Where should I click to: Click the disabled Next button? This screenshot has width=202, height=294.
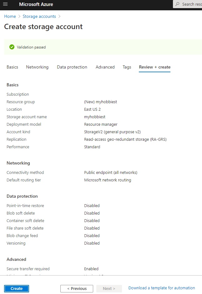coord(109,289)
